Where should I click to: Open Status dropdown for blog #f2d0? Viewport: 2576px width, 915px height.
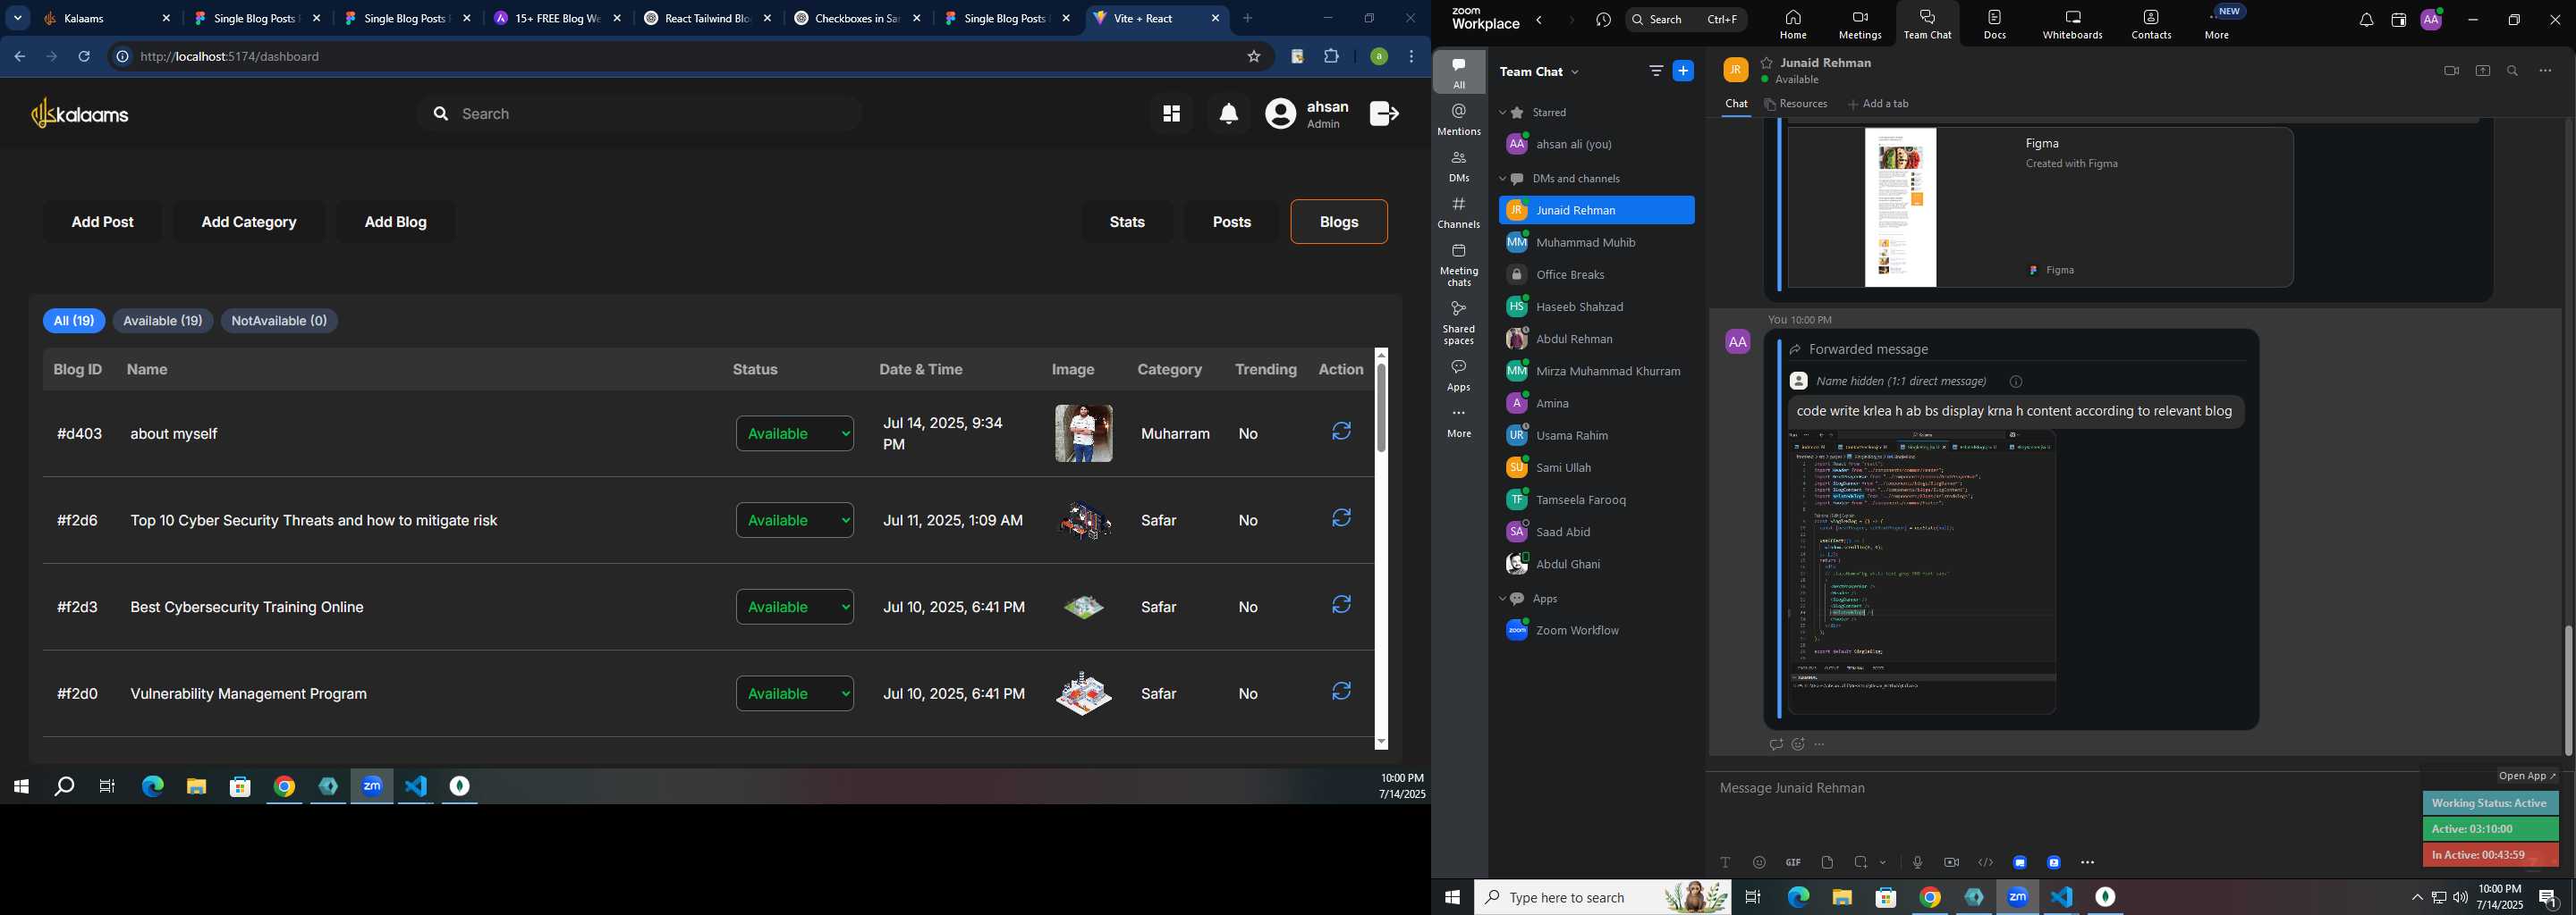795,694
